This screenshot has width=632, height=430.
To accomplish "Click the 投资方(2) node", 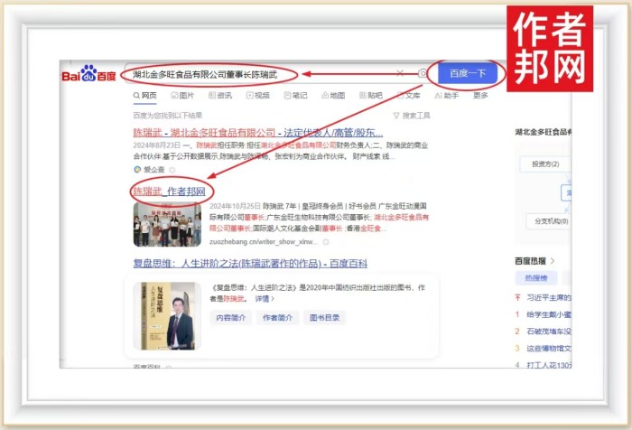I will point(545,164).
